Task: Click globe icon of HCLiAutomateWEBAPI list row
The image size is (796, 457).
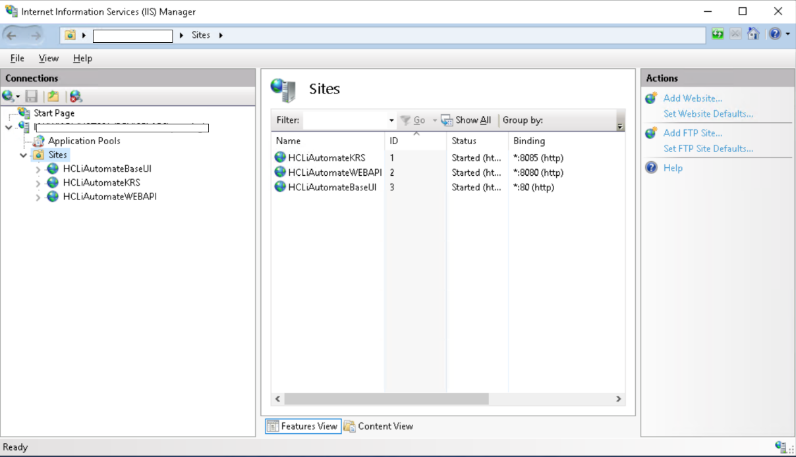Action: tap(280, 173)
